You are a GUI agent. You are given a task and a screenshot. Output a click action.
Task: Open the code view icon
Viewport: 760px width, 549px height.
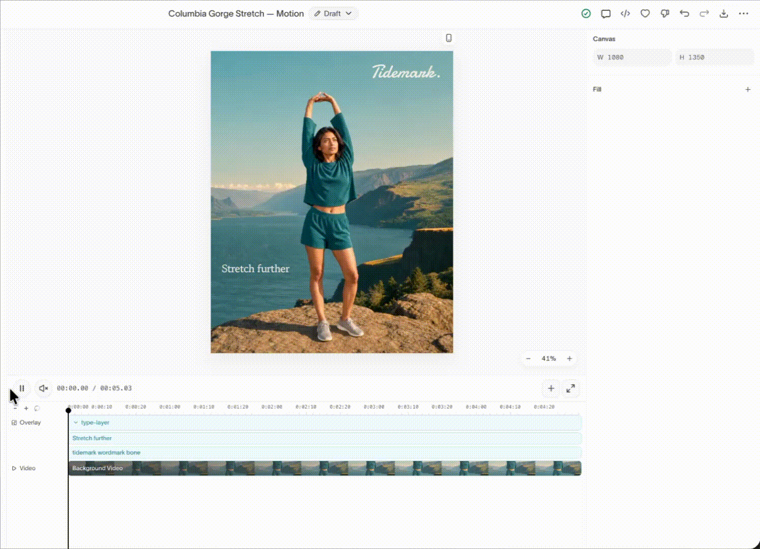[625, 14]
